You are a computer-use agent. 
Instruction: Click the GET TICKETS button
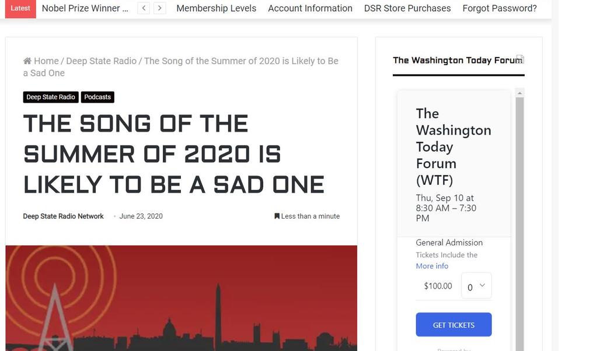[453, 324]
